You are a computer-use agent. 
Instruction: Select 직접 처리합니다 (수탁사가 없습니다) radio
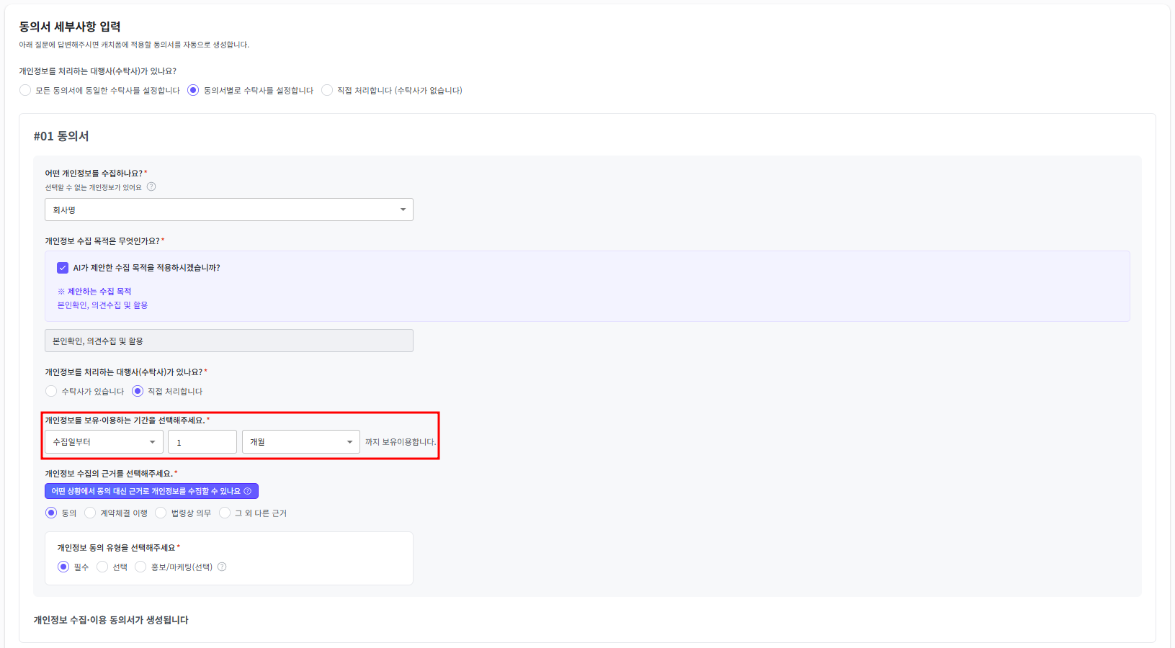click(327, 90)
